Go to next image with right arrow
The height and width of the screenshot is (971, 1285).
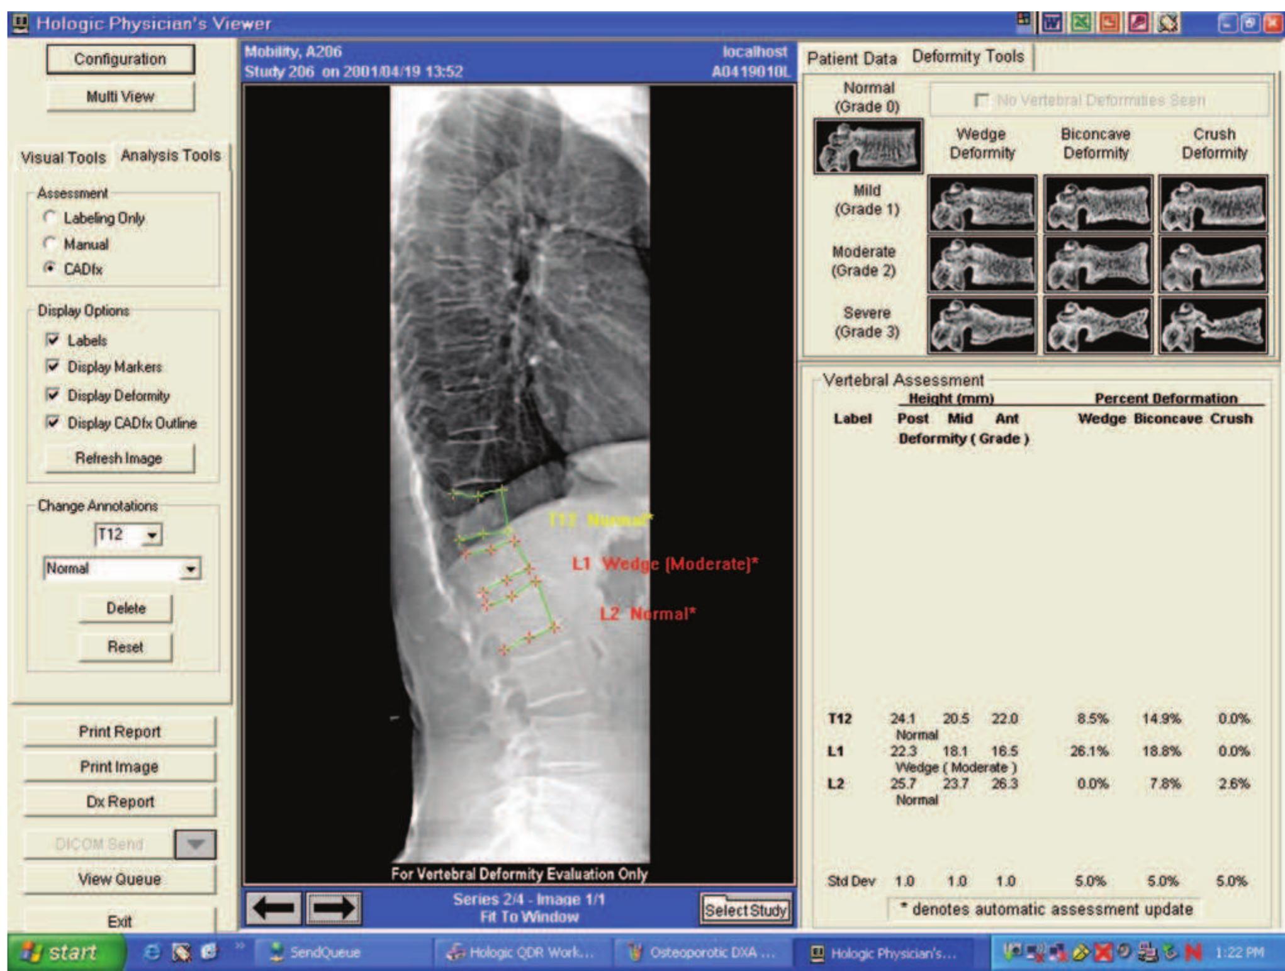[x=334, y=908]
